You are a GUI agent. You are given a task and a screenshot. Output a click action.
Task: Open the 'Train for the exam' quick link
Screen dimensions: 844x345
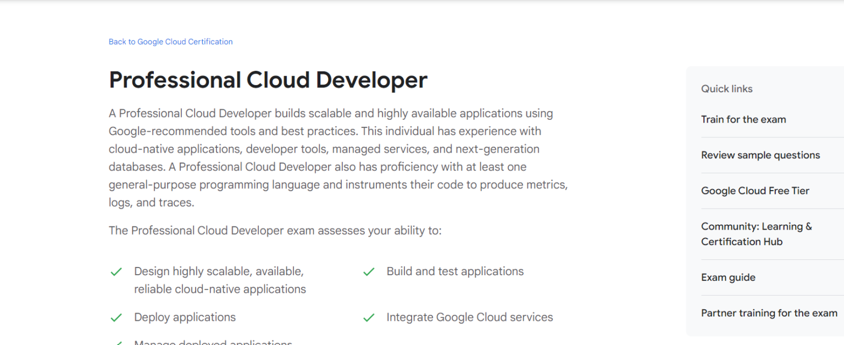pos(743,119)
